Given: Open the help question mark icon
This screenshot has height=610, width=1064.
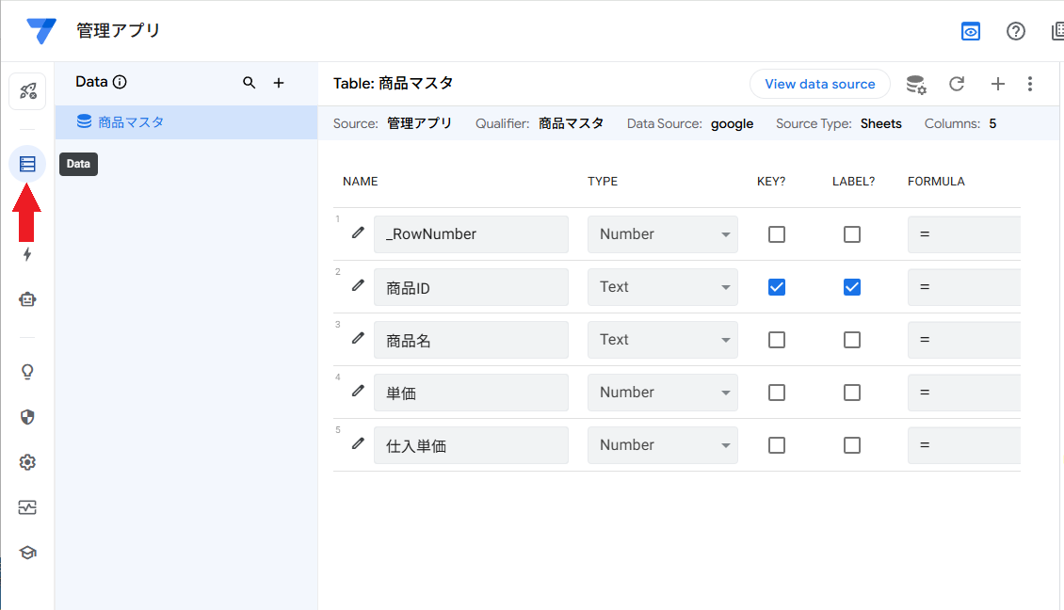Looking at the screenshot, I should coord(1016,31).
